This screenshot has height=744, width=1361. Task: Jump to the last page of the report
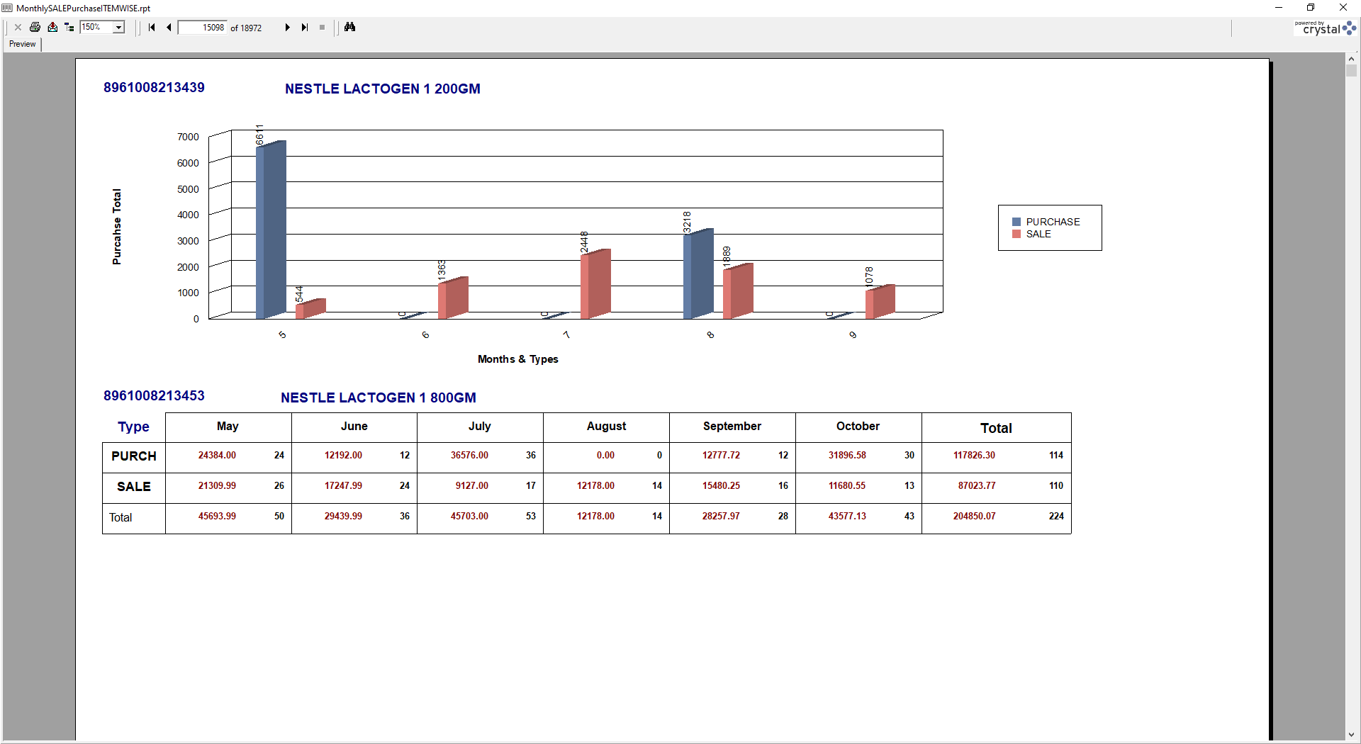pos(305,28)
